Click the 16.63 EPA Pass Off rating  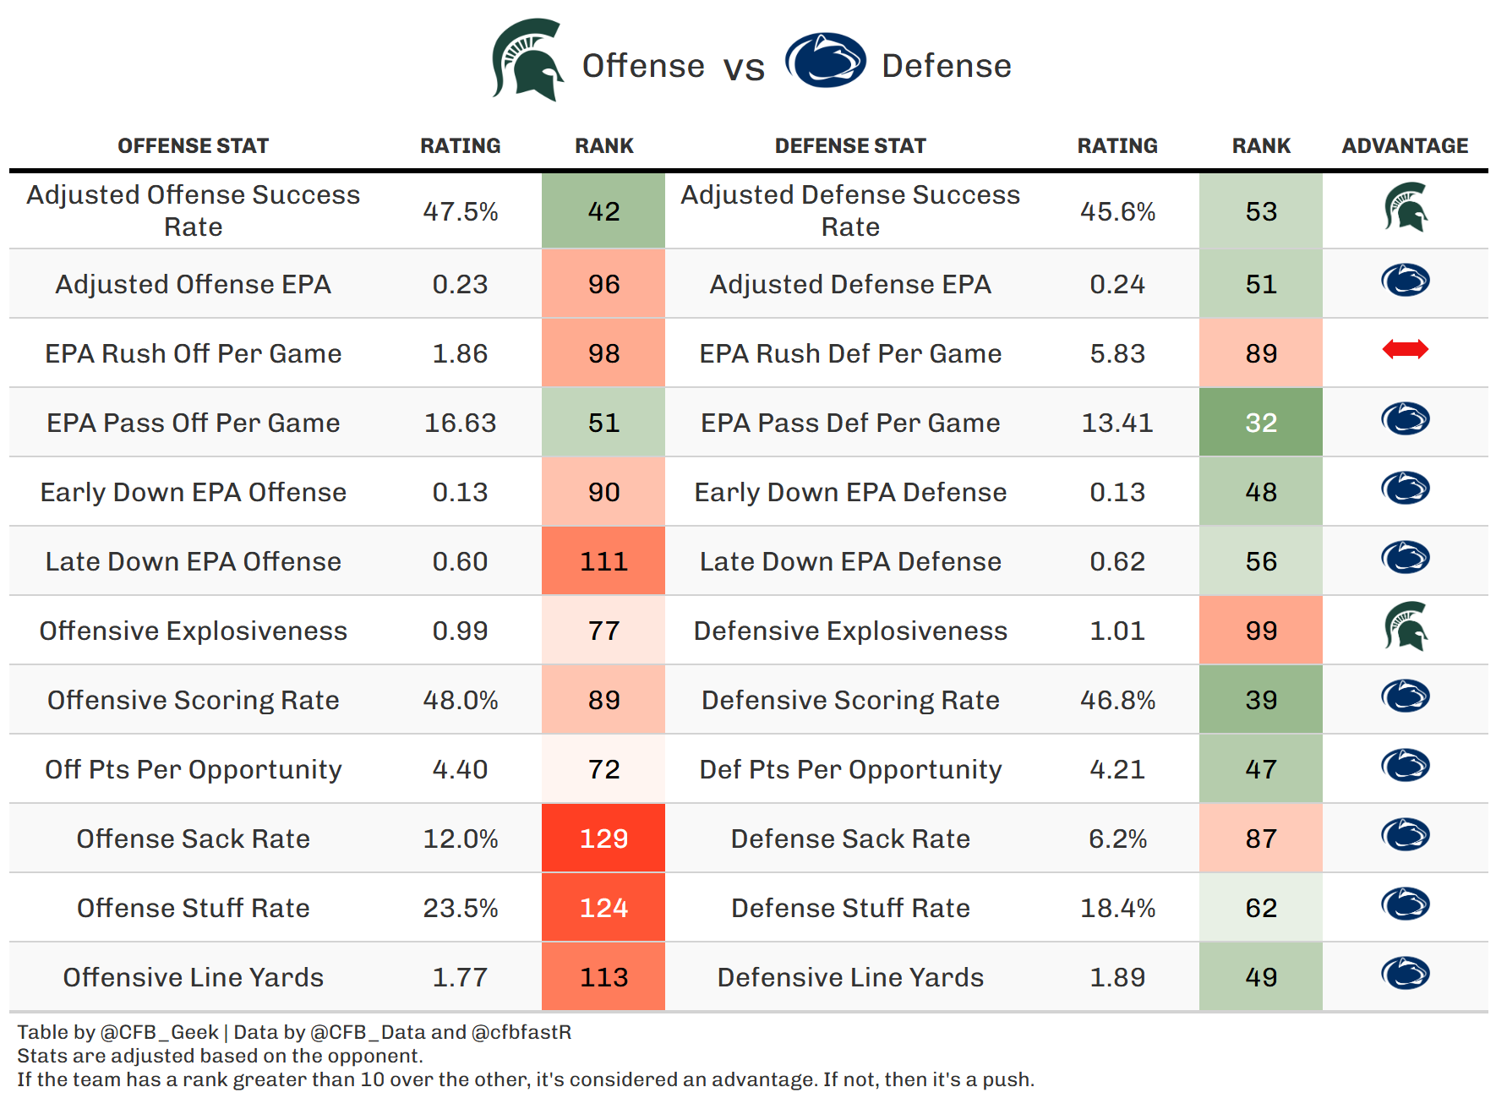[x=460, y=423]
